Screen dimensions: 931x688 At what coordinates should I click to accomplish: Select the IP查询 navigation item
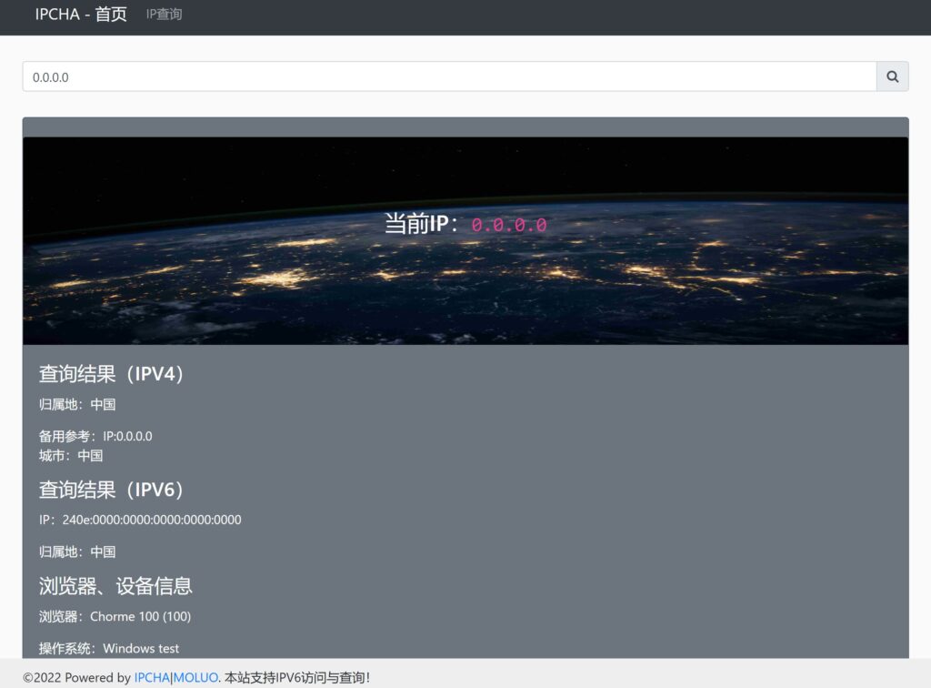[164, 15]
